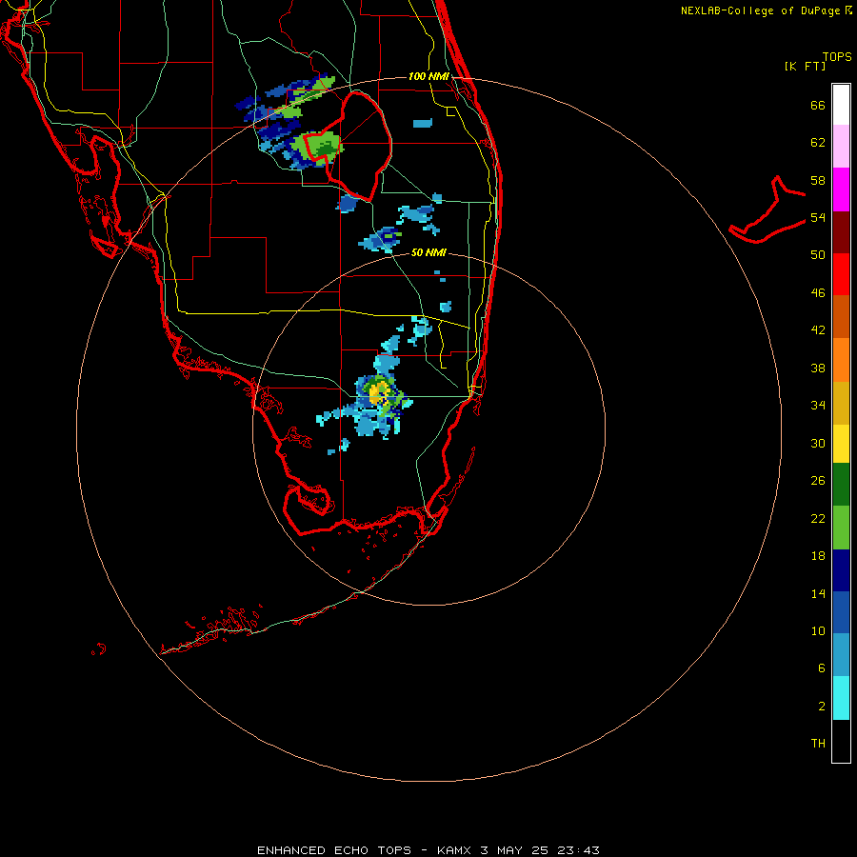Click the light pink legend swatch

(x=841, y=146)
